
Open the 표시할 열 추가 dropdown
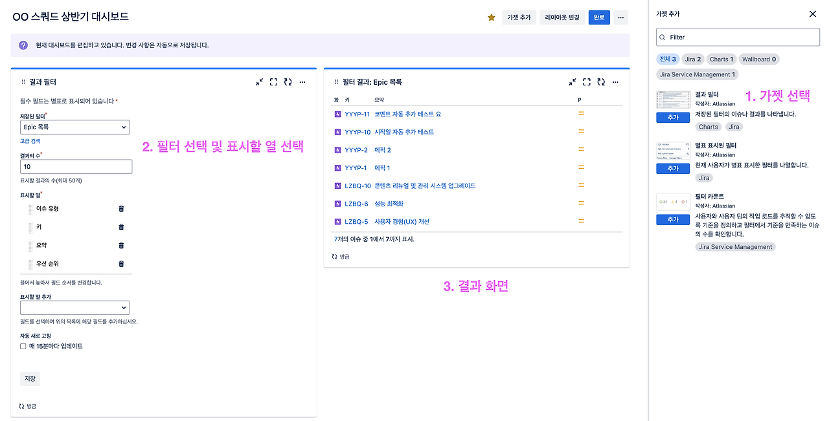click(74, 307)
